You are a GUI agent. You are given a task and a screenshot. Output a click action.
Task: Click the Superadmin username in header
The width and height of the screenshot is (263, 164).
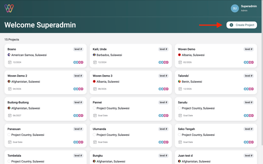249,6
